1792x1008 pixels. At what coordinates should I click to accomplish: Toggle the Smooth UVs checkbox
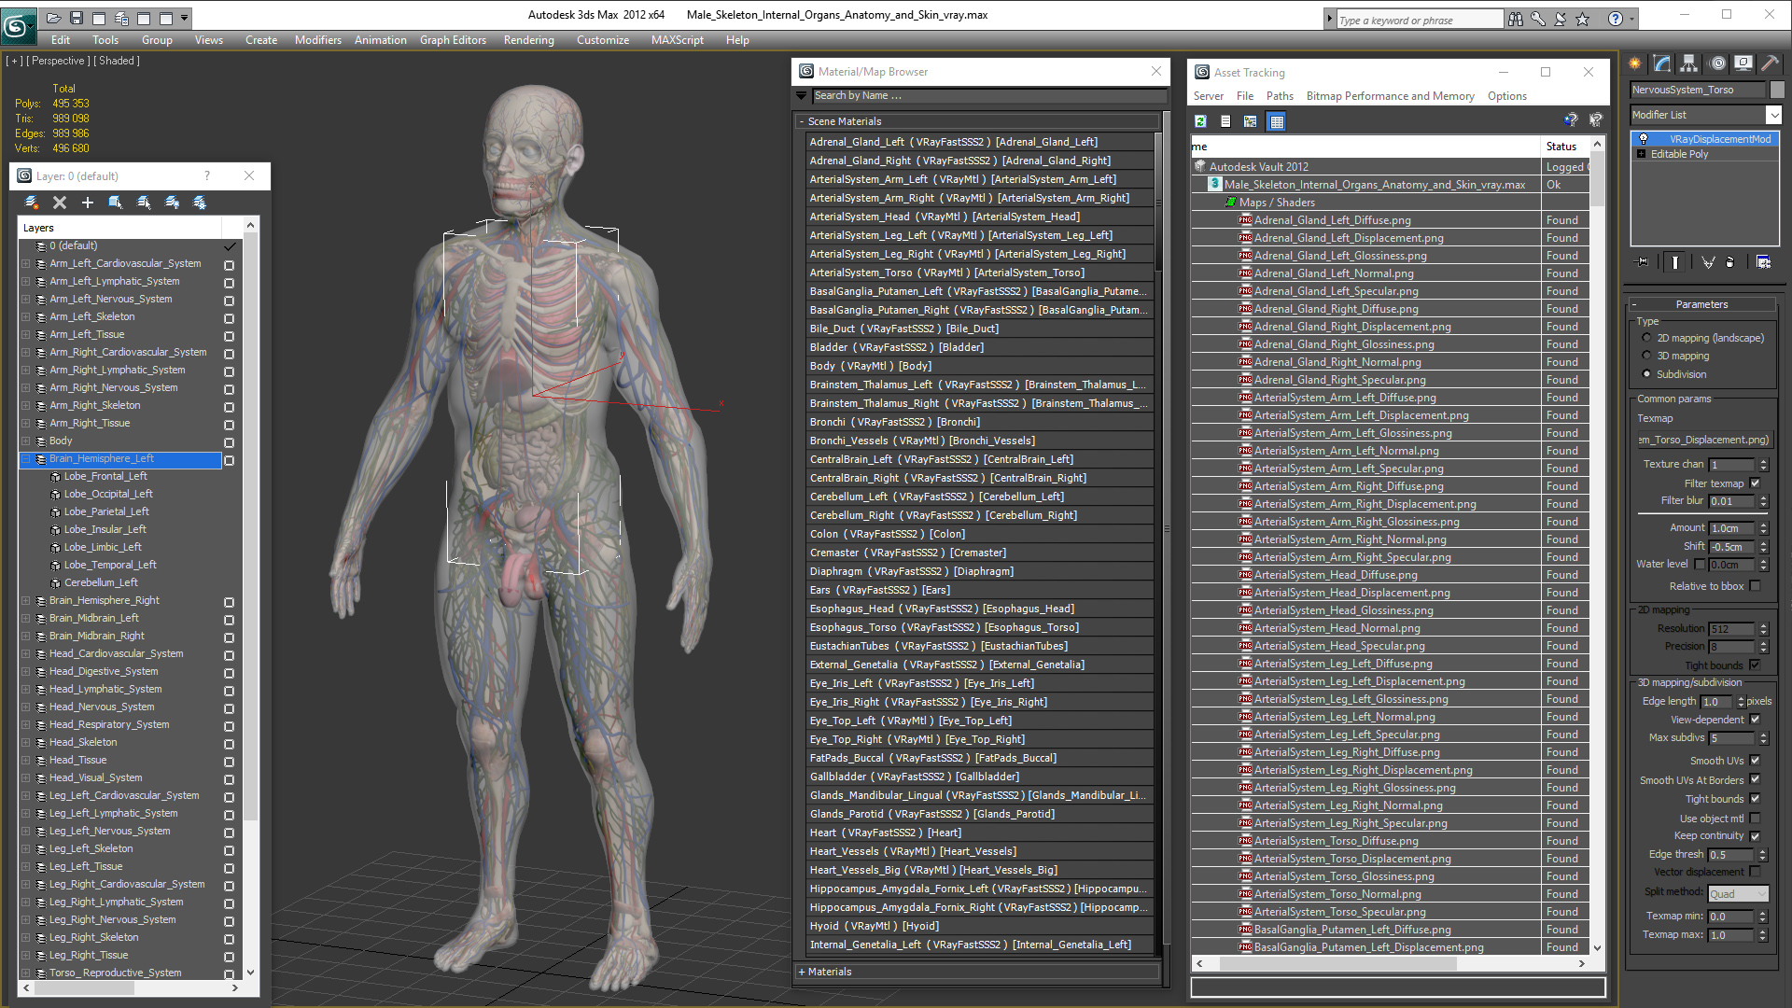tap(1756, 761)
